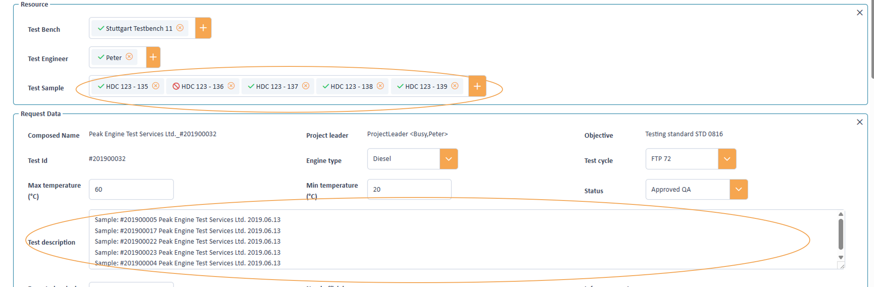Remove sample HDC 123 - 136
874x287 pixels.
[231, 86]
